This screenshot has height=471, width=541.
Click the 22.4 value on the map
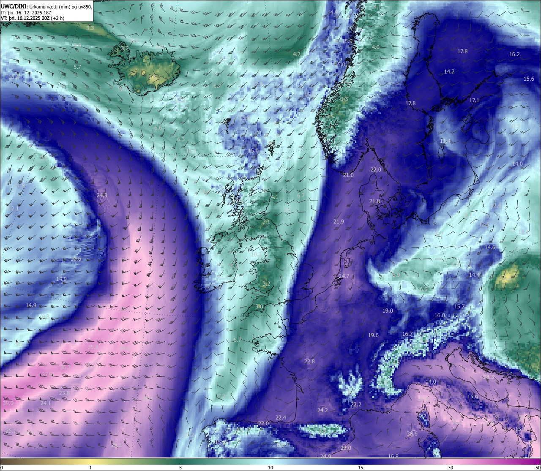tap(281, 417)
